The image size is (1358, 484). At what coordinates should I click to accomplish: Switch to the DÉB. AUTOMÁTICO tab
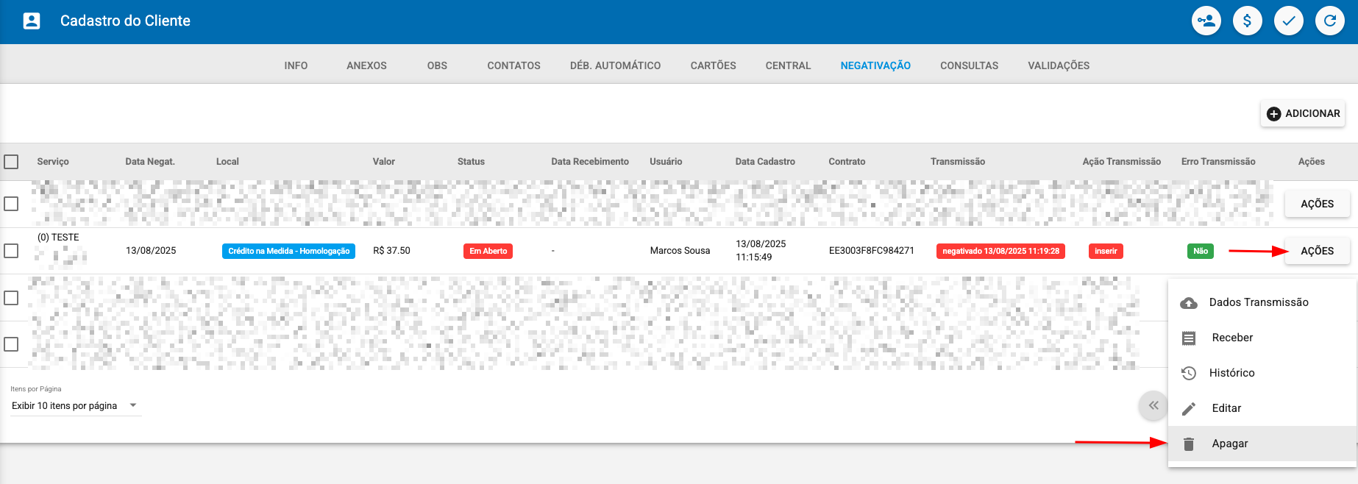pos(615,65)
